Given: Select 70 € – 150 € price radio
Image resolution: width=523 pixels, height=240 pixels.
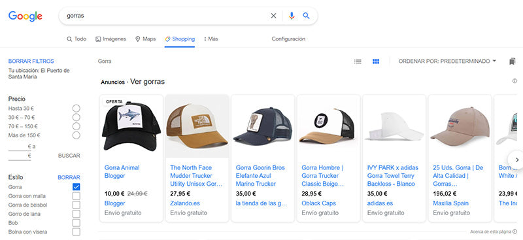Looking at the screenshot, I should [x=76, y=126].
